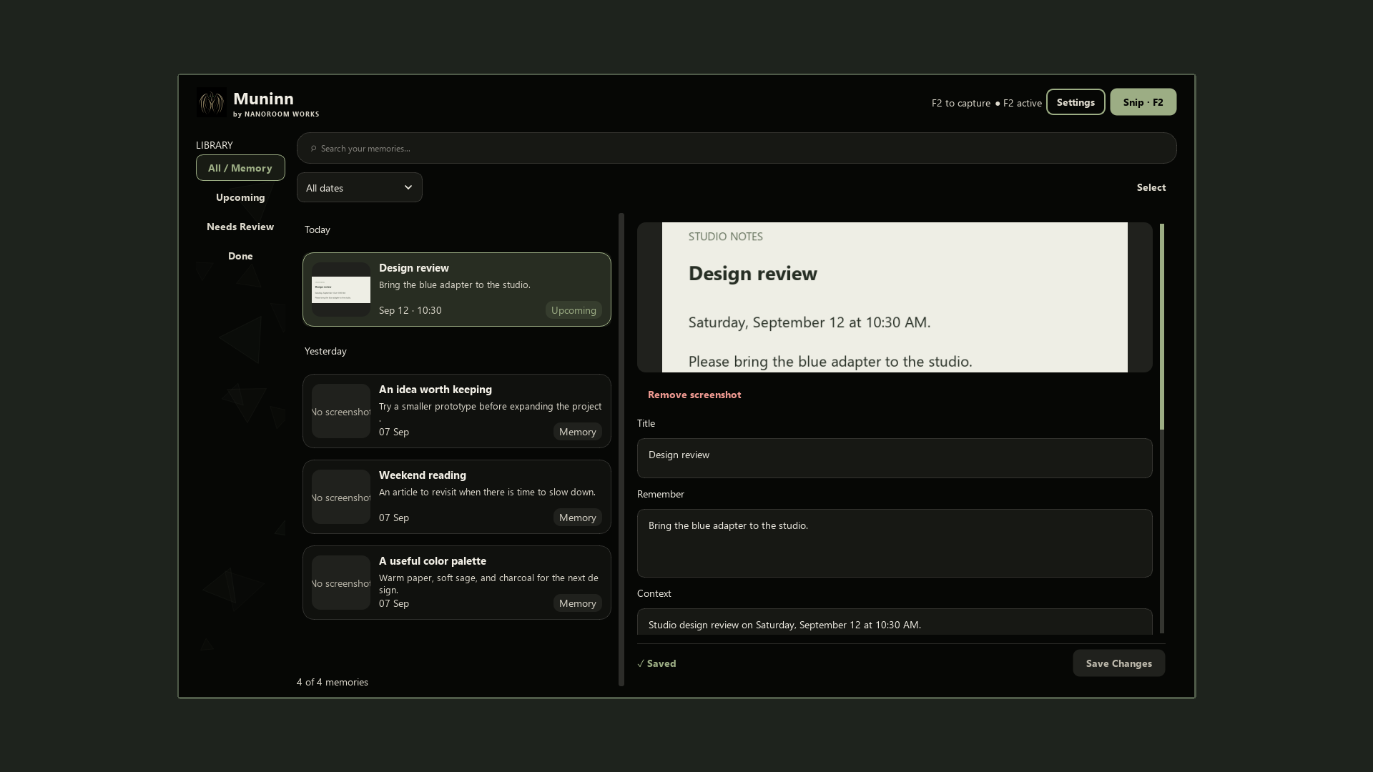
Task: Click the Sep 12 · 10:30 date text
Action: [410, 310]
